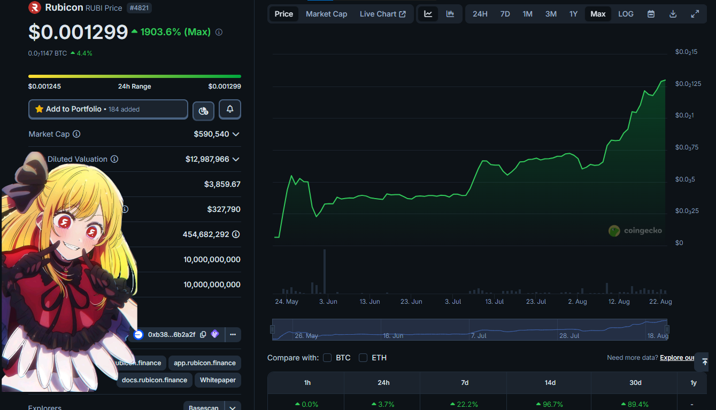Expand the Fully Diluted Valuation chevron
Screen dimensions: 716x410
(x=236, y=159)
